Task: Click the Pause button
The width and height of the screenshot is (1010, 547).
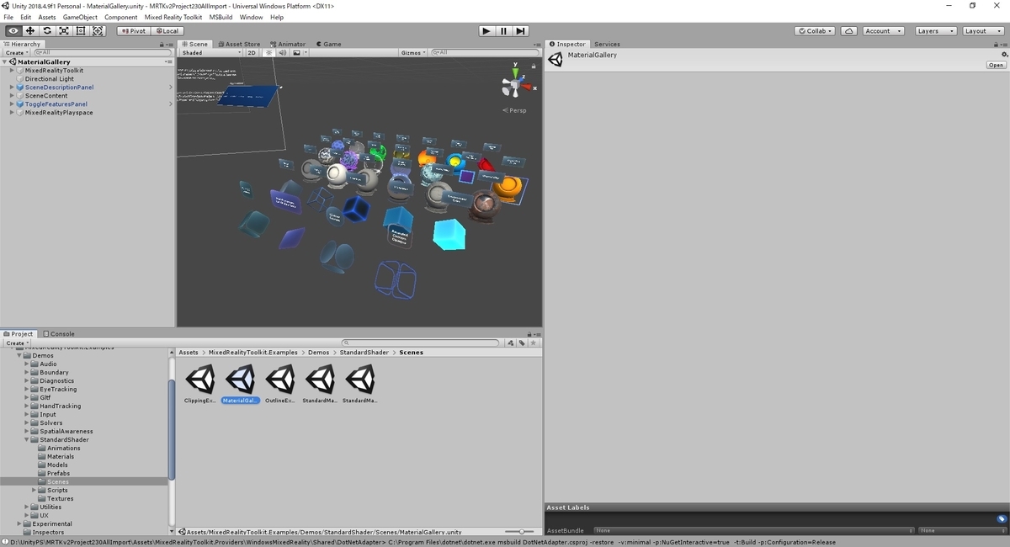Action: pyautogui.click(x=503, y=30)
